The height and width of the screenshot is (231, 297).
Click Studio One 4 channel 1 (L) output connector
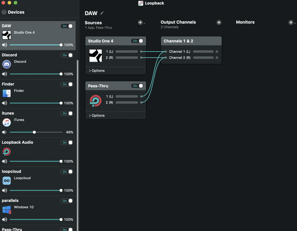point(141,52)
